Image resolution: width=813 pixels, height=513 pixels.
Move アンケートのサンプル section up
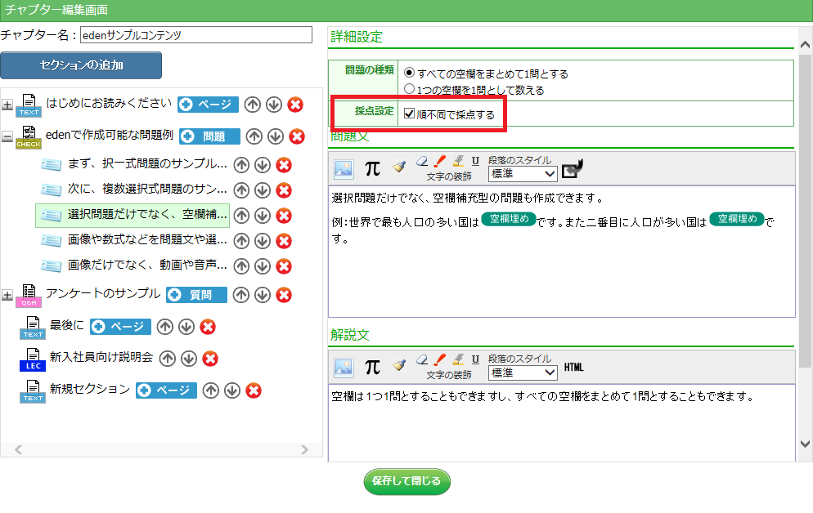click(x=241, y=295)
